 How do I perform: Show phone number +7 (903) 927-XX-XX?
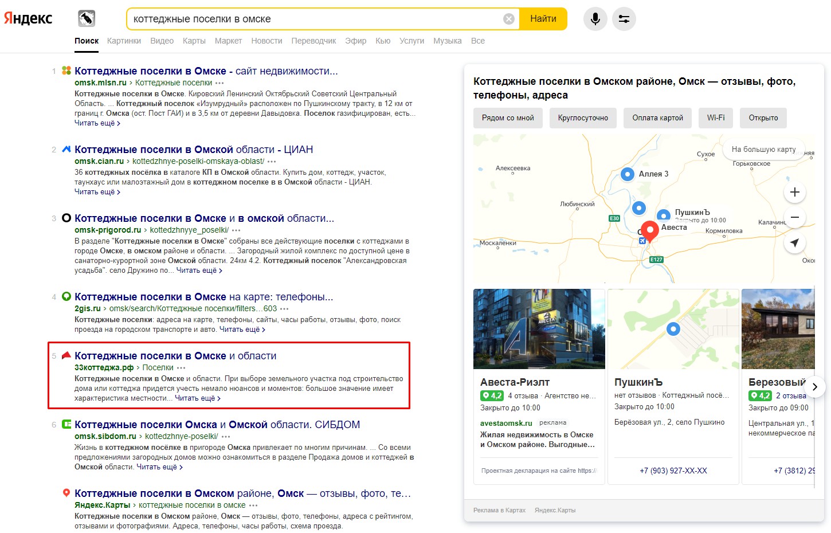pos(673,471)
